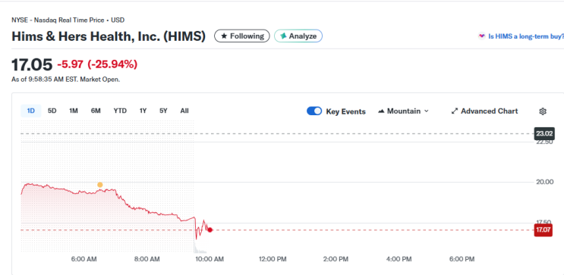Click the 4:00 PM axis label
Screen dimensions: 564x275
point(399,259)
